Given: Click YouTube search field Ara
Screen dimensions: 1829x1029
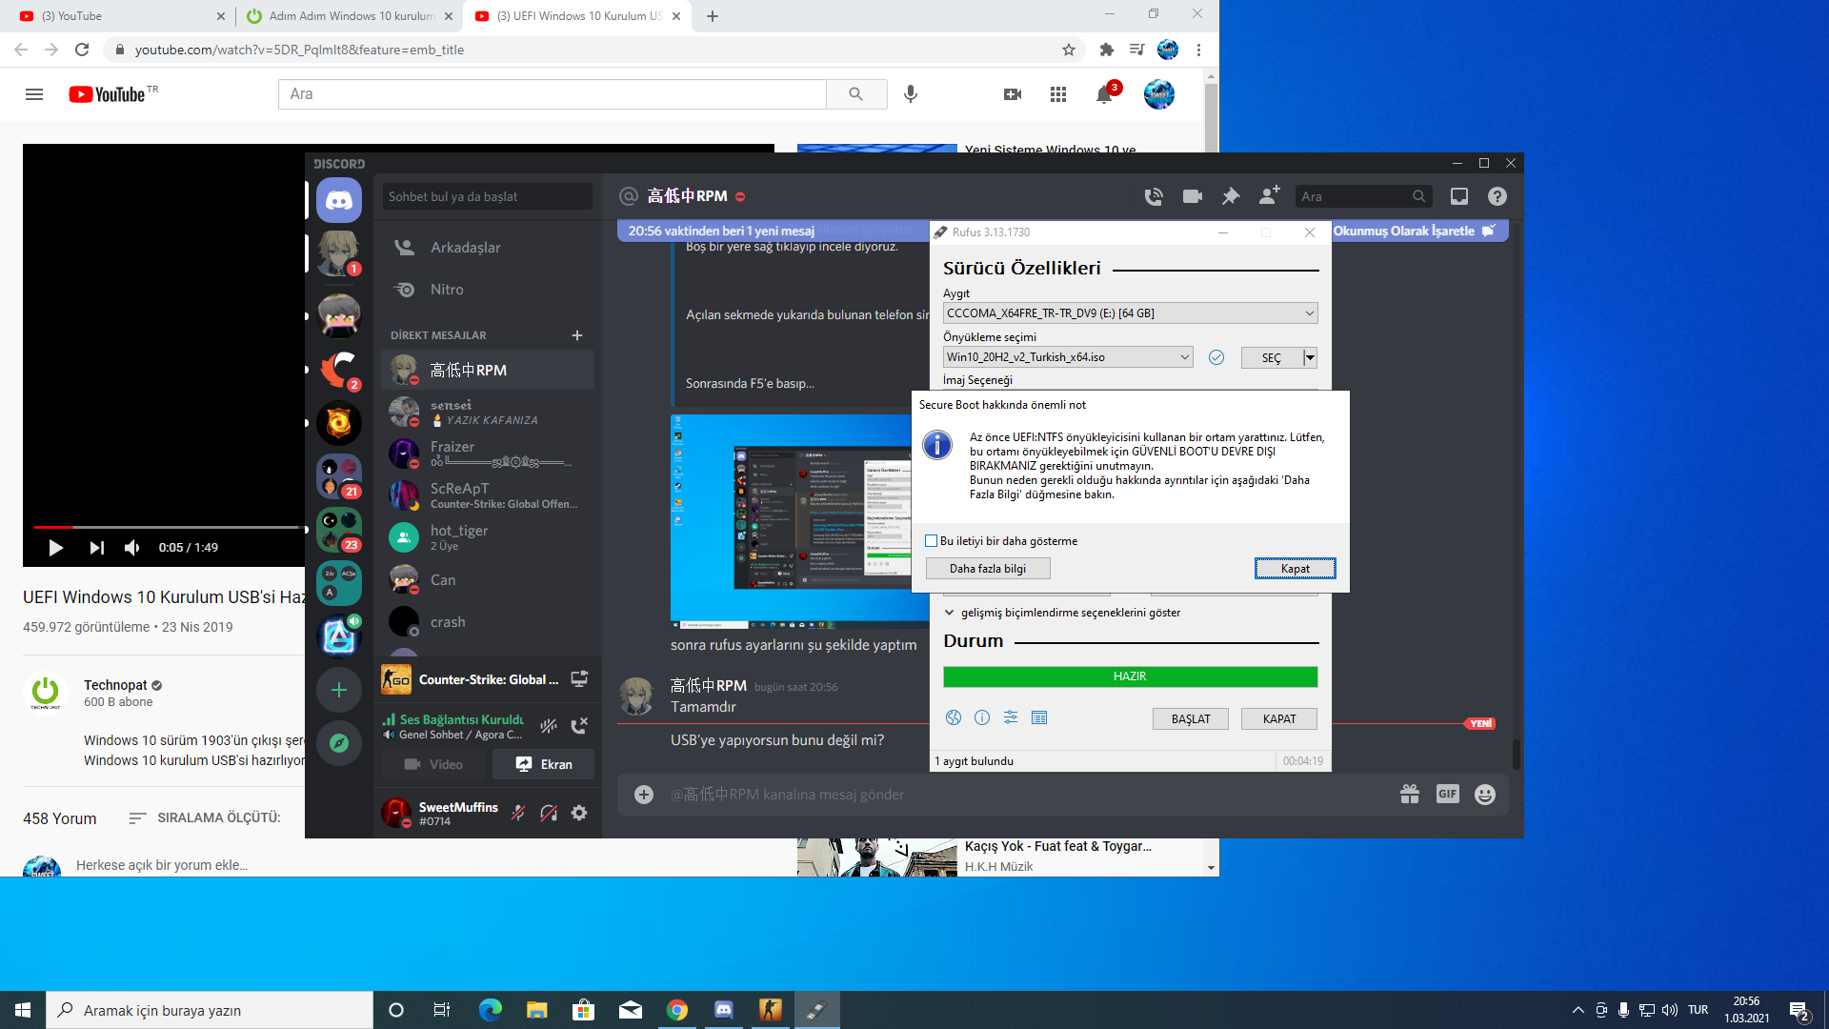Looking at the screenshot, I should pos(553,94).
